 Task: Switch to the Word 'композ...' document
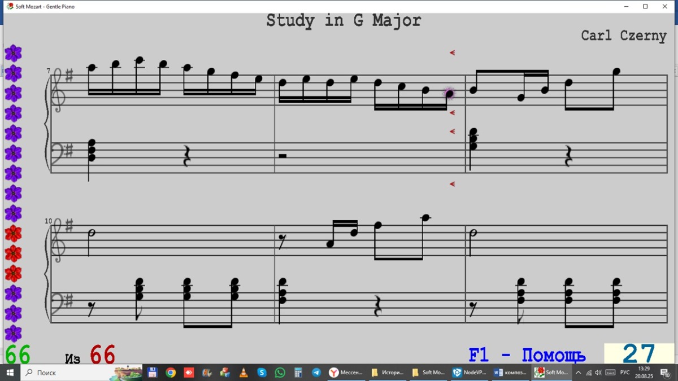pyautogui.click(x=511, y=373)
